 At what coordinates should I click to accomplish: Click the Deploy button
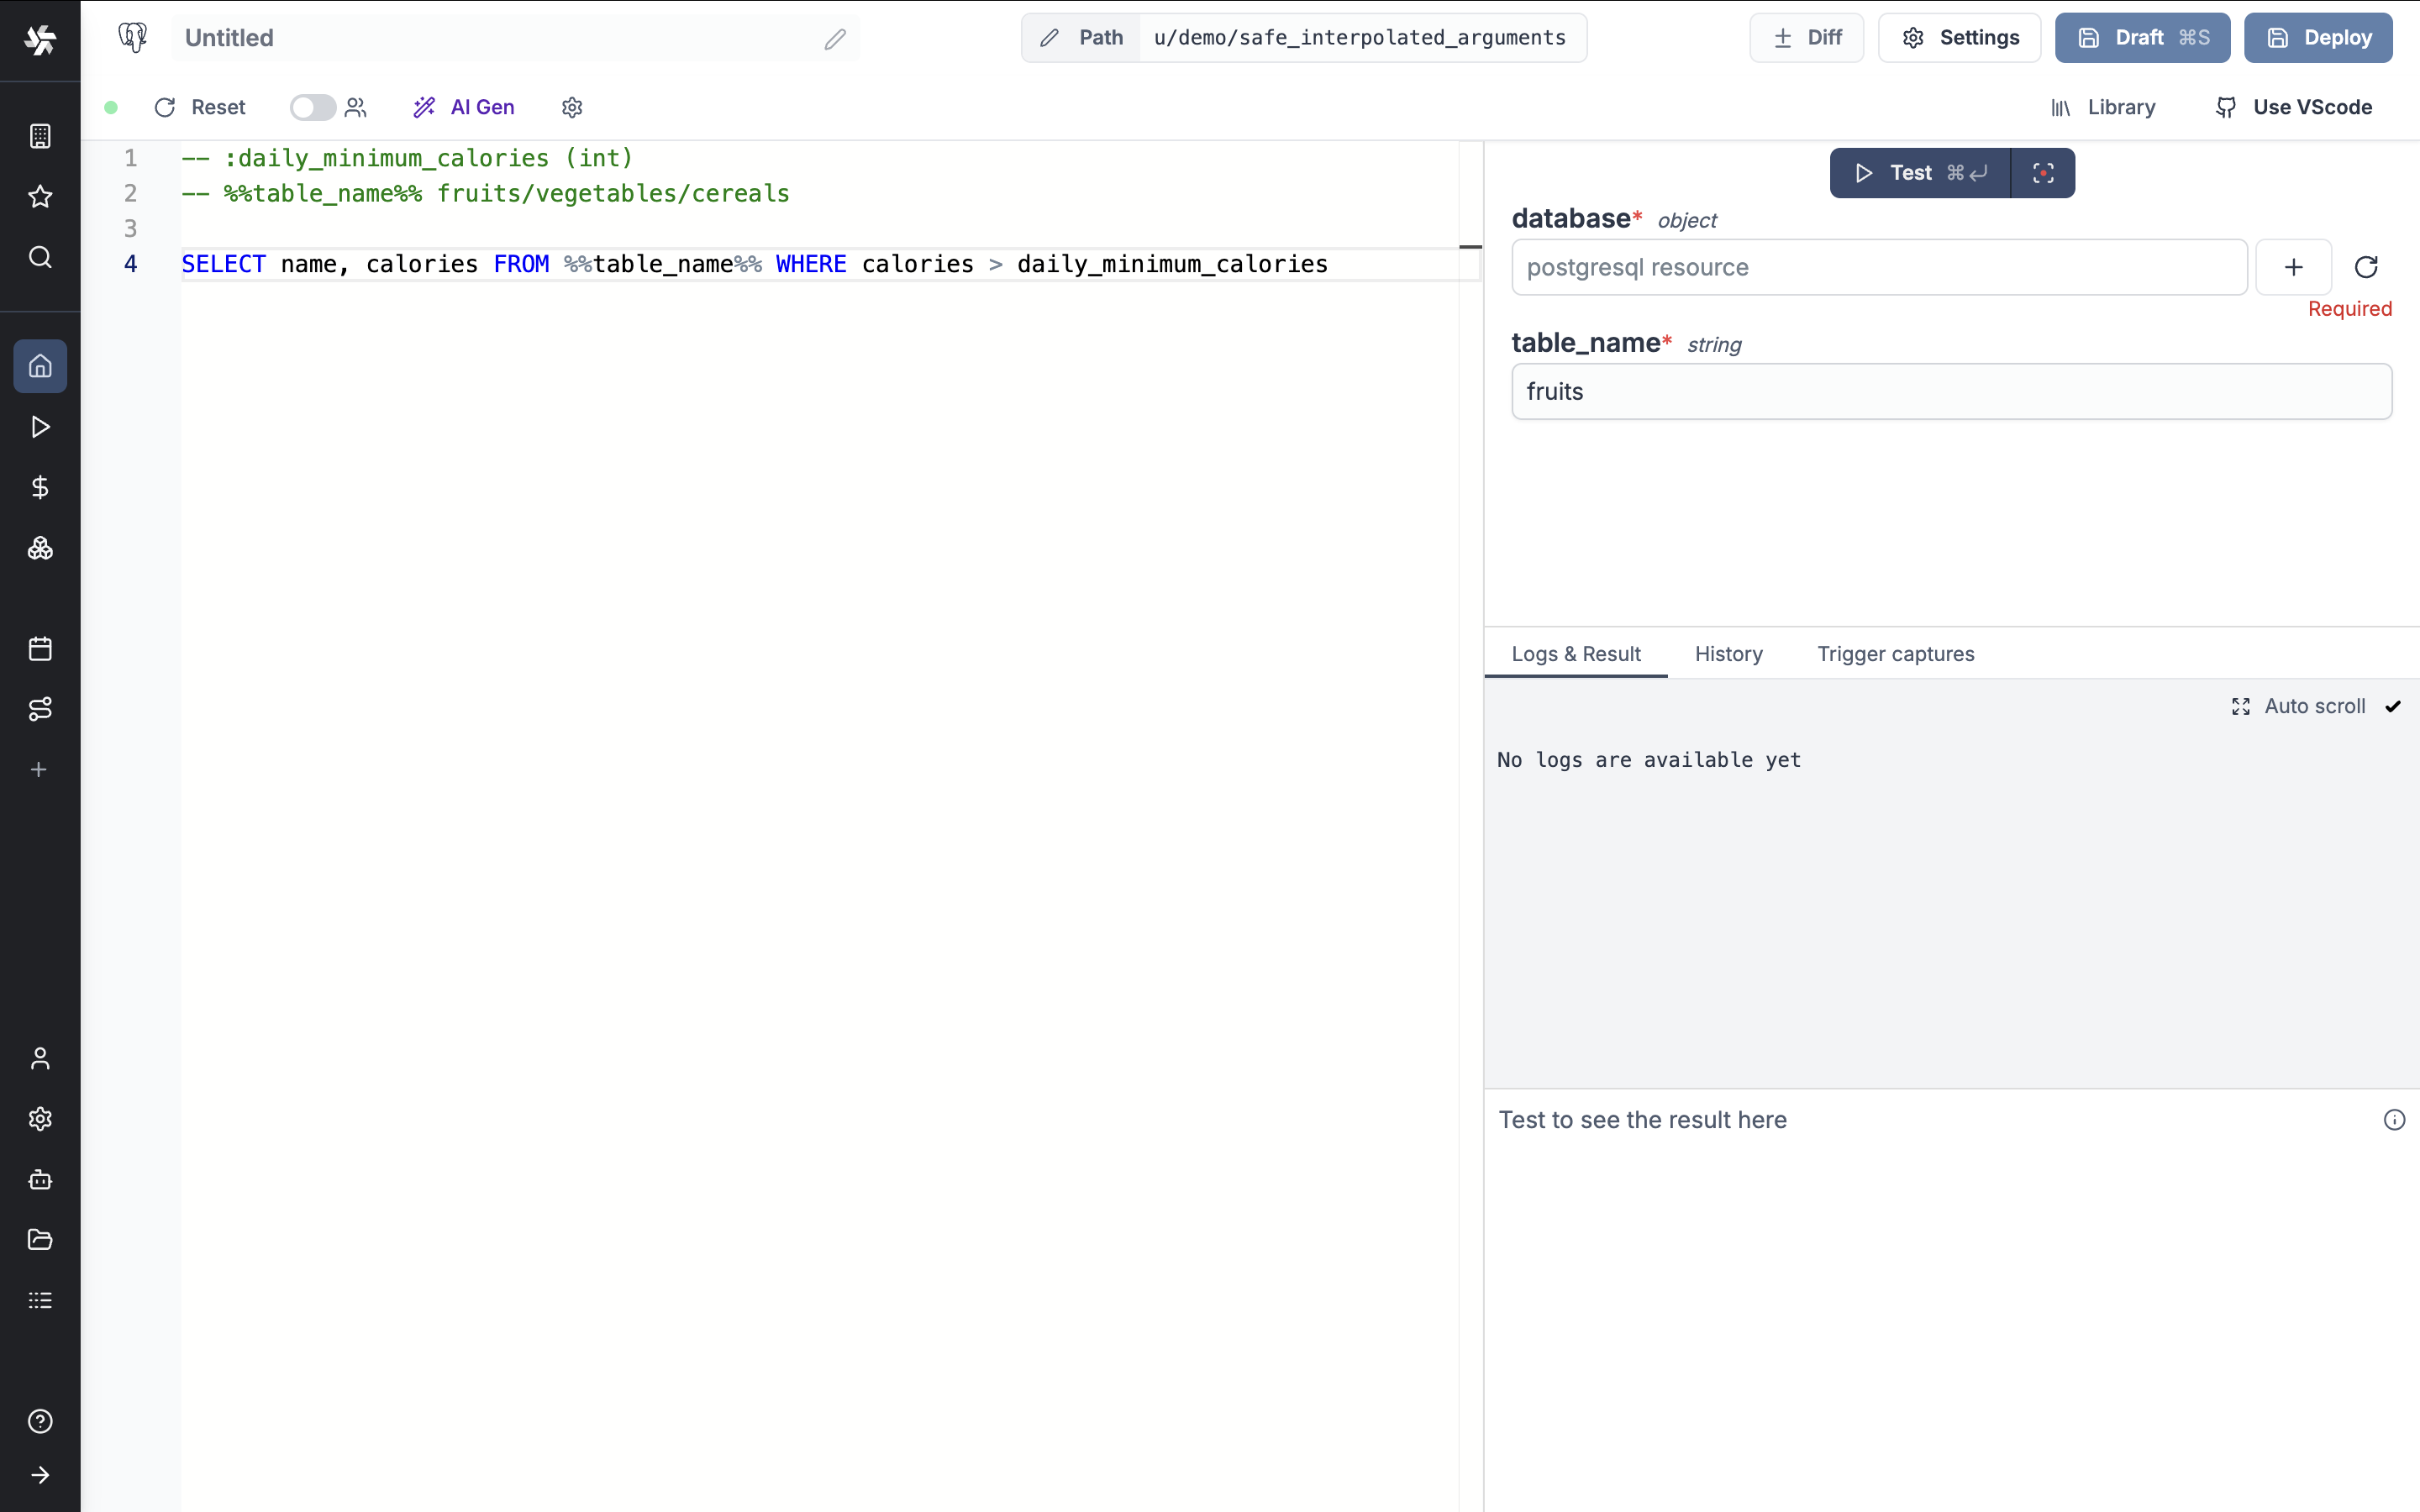2317,38
